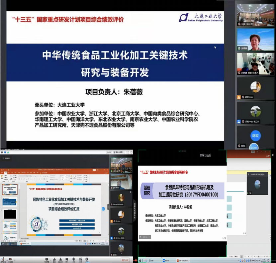The width and height of the screenshot is (276, 263).
Task: Click the record icon in meeting toolbar
Action: click(x=73, y=260)
